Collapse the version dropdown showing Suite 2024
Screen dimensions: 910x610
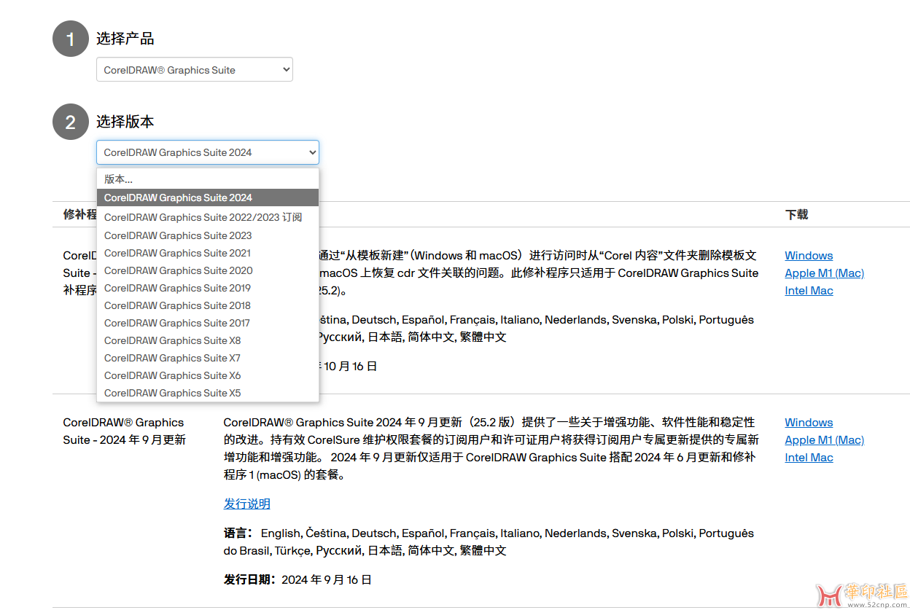[x=208, y=152]
